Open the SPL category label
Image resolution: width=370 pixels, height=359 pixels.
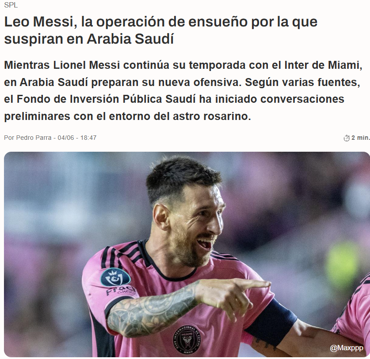[x=11, y=5]
